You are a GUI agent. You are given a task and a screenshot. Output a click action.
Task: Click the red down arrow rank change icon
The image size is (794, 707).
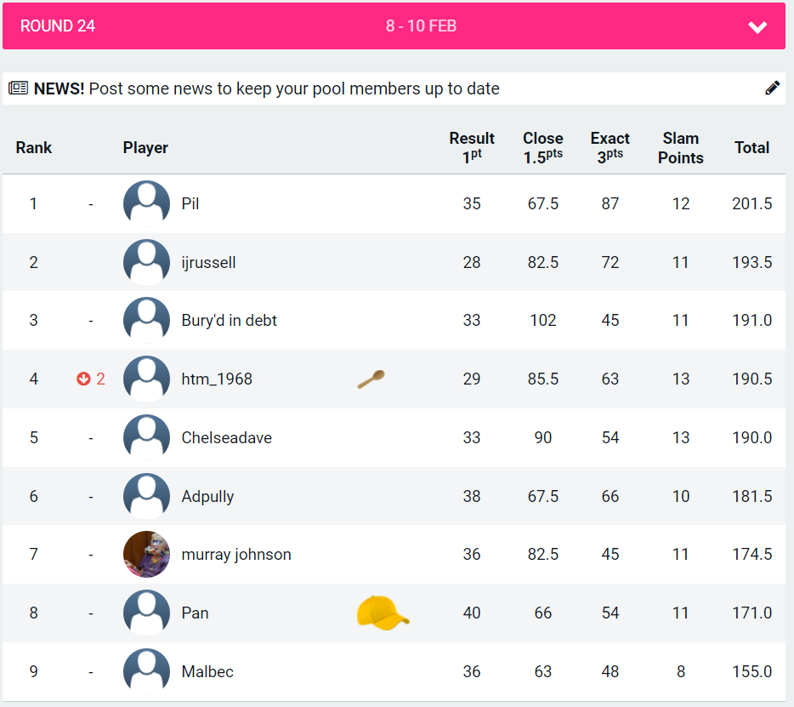pos(83,379)
